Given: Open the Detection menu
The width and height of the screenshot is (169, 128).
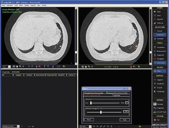Looking at the screenshot, I should [10, 5].
